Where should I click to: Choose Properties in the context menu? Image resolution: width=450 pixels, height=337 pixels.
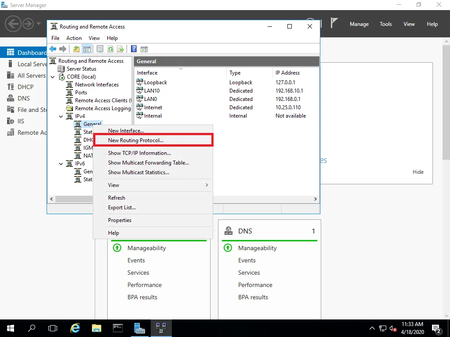pyautogui.click(x=153, y=220)
